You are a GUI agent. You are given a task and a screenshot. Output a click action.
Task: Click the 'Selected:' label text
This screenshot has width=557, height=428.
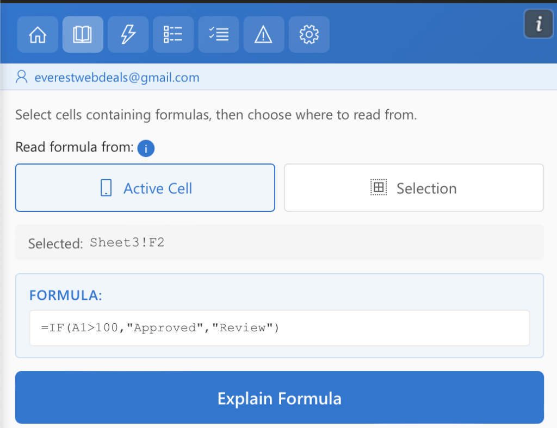tap(55, 243)
